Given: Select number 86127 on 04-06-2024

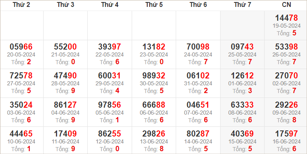Looking at the screenshot, I should pos(65,105).
